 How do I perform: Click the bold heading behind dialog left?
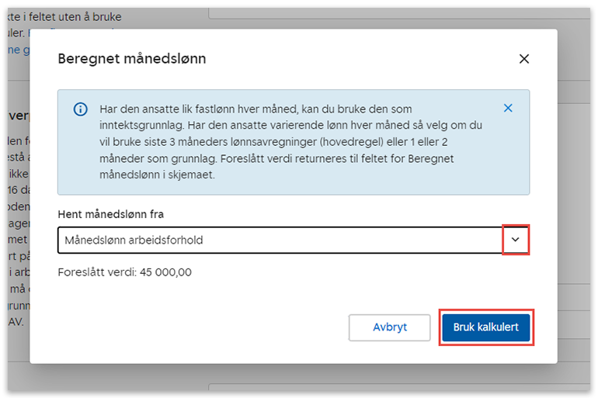coord(17,115)
